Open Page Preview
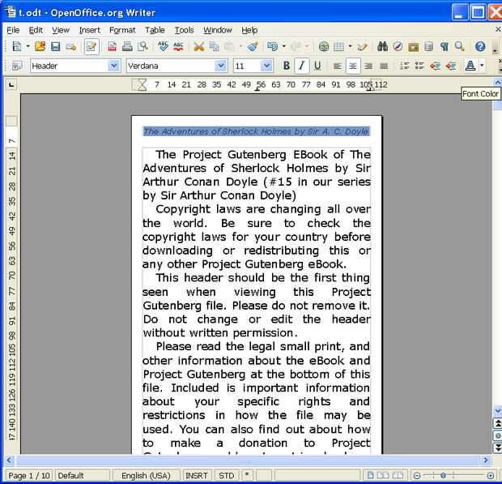This screenshot has height=484, width=502. [x=143, y=47]
